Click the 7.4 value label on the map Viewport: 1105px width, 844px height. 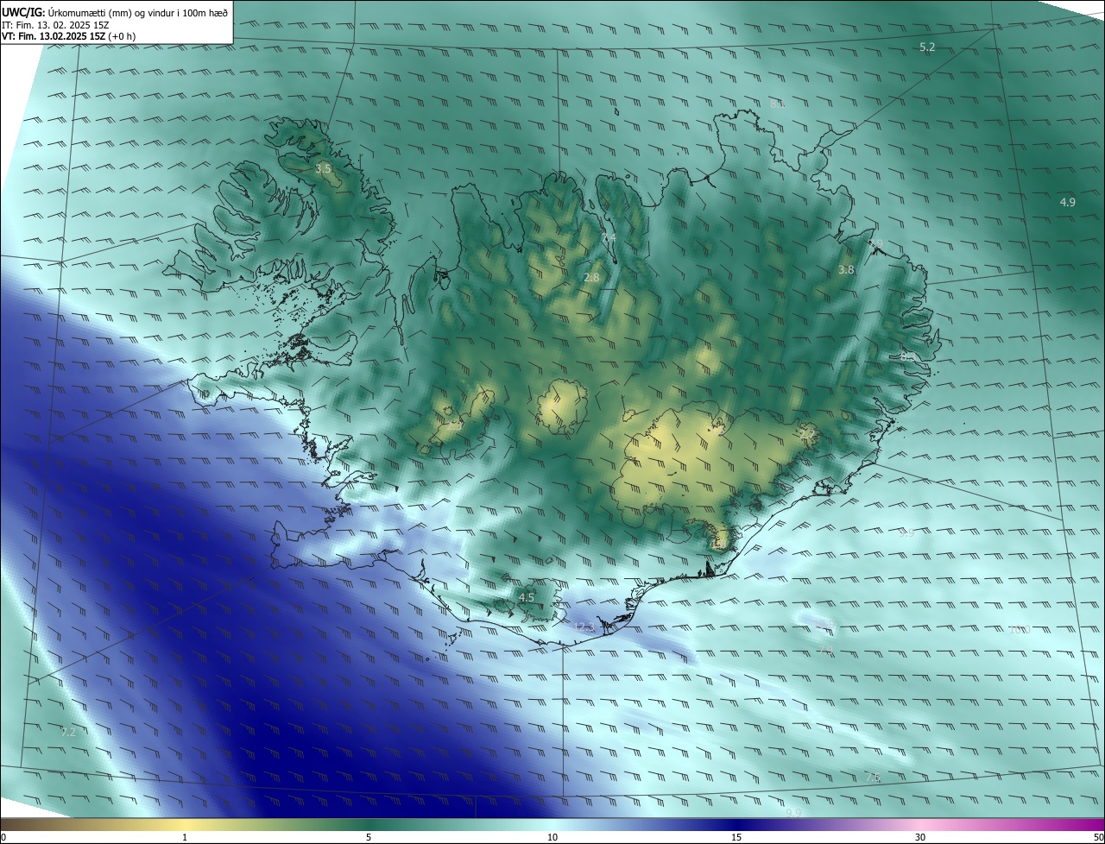609,237
